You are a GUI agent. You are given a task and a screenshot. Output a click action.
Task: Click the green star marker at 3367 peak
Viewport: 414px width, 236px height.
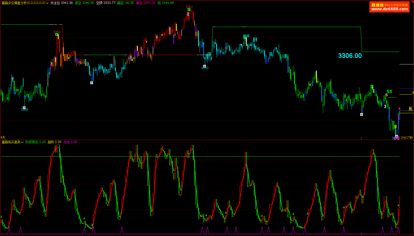(x=189, y=10)
